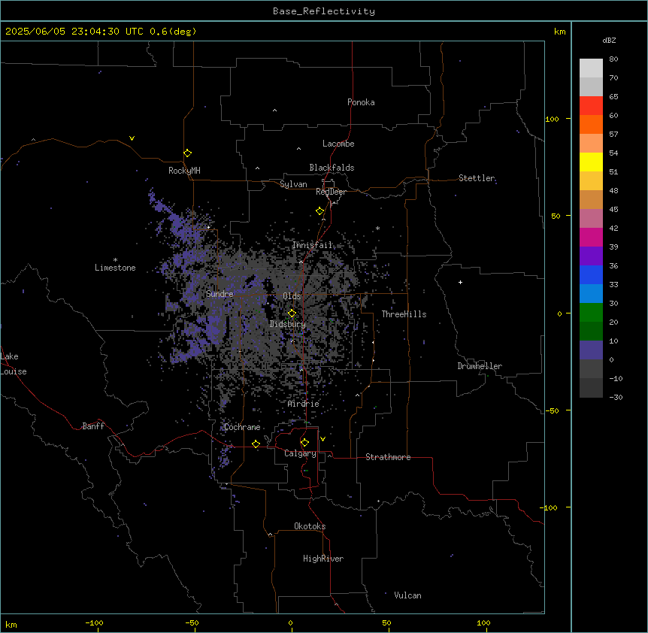Click the Airdrie label

(304, 404)
